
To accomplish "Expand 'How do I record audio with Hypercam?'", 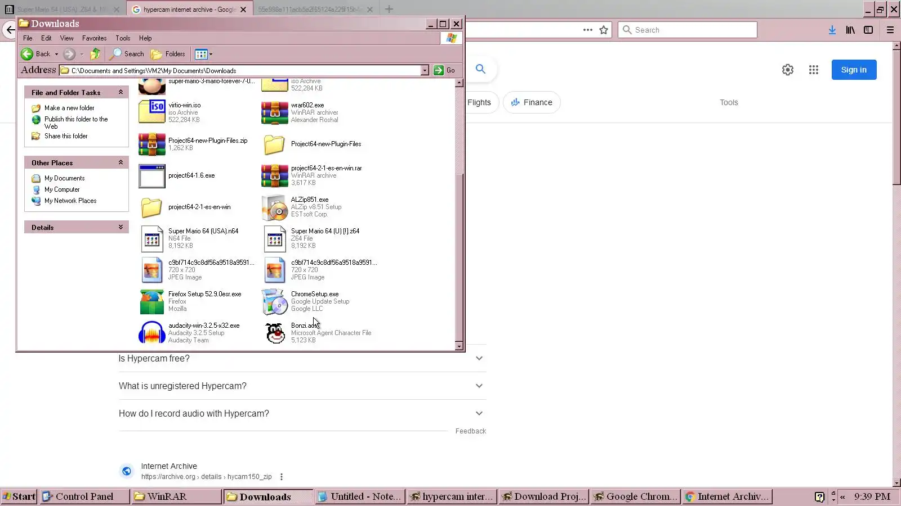I will pyautogui.click(x=302, y=413).
